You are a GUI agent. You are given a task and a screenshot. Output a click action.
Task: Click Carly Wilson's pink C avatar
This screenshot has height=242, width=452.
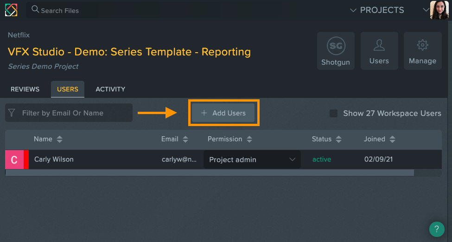tap(14, 159)
